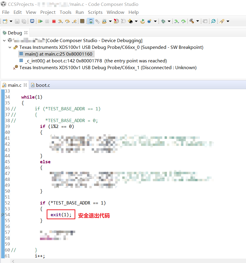Toggle the highlighted real-time mode icon
246x263 pixels.
[91, 21]
